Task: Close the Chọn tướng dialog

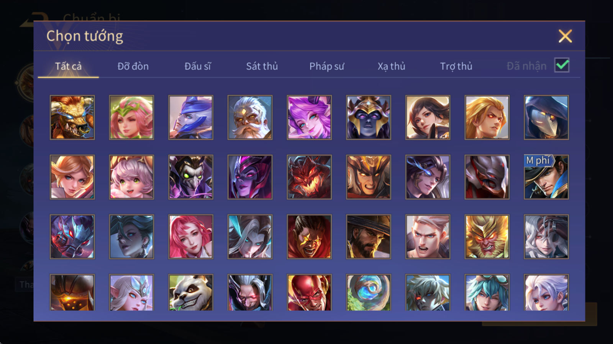Action: pos(565,36)
